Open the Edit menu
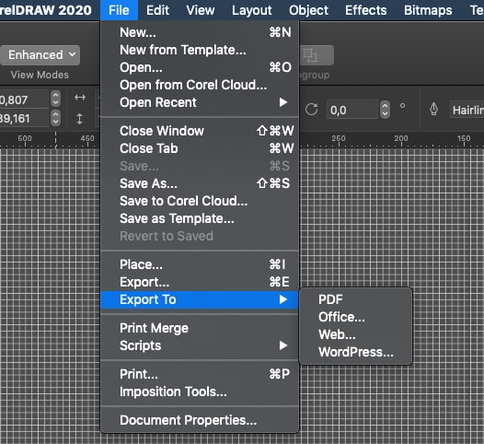Image resolution: width=484 pixels, height=444 pixels. pyautogui.click(x=157, y=10)
